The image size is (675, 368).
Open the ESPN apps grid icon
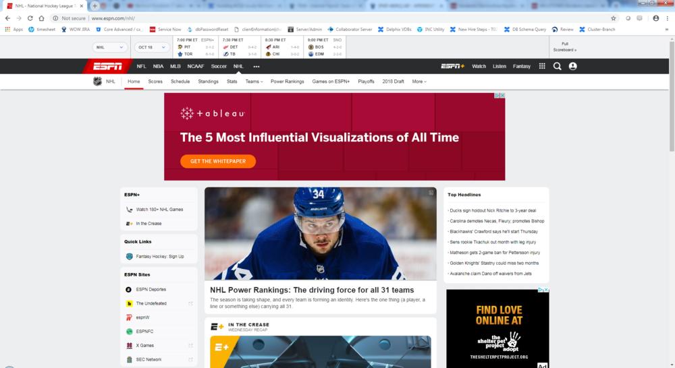tap(542, 66)
